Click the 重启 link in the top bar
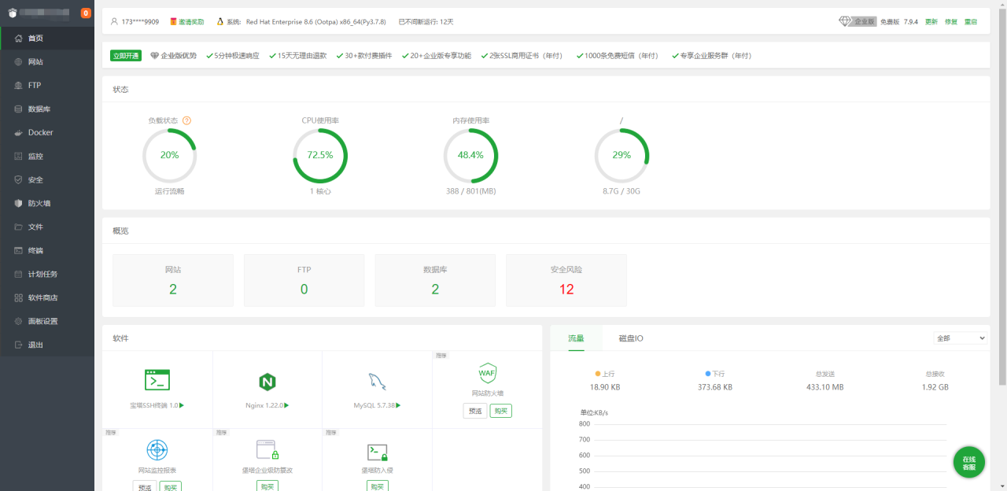This screenshot has height=491, width=1007. [x=971, y=22]
